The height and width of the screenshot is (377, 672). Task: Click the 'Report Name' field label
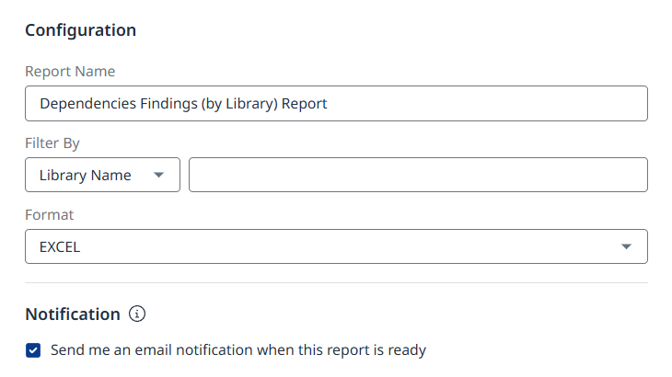(x=70, y=72)
